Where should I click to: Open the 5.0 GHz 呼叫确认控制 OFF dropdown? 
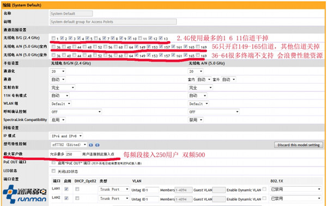click(213, 112)
